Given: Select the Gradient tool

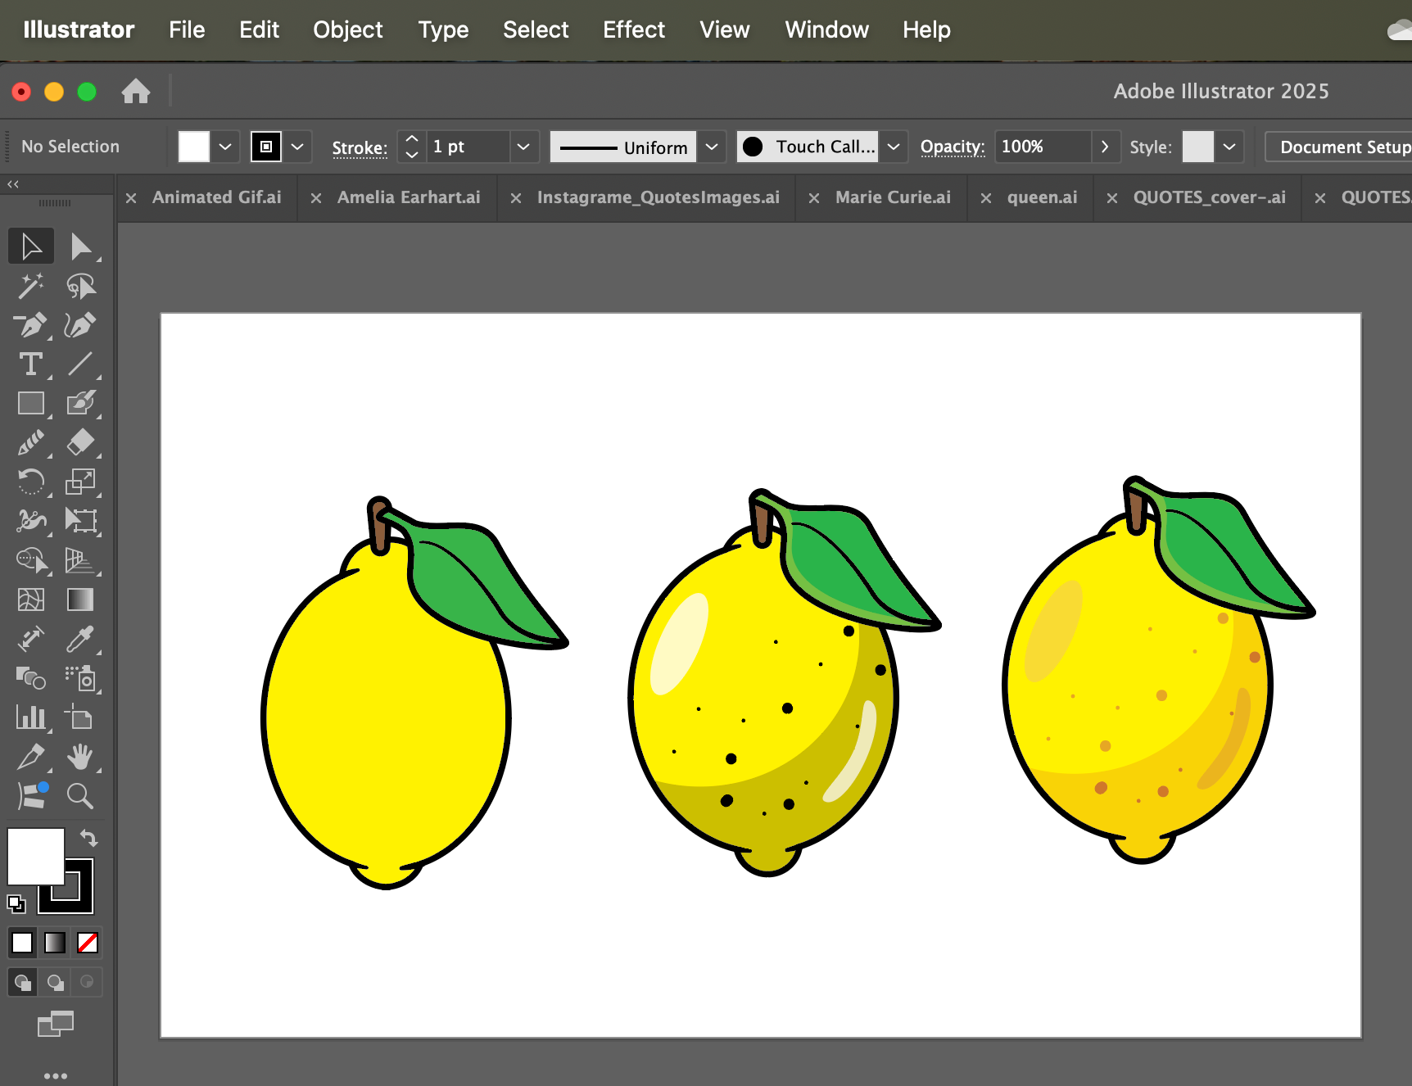Looking at the screenshot, I should [x=80, y=600].
